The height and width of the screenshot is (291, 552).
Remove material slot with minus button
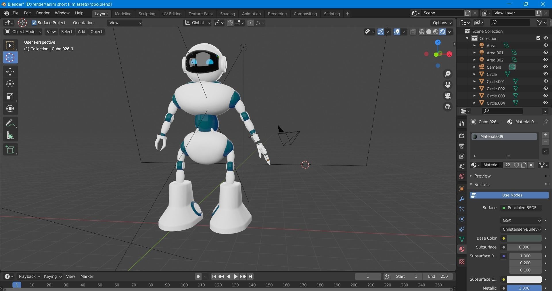545,142
